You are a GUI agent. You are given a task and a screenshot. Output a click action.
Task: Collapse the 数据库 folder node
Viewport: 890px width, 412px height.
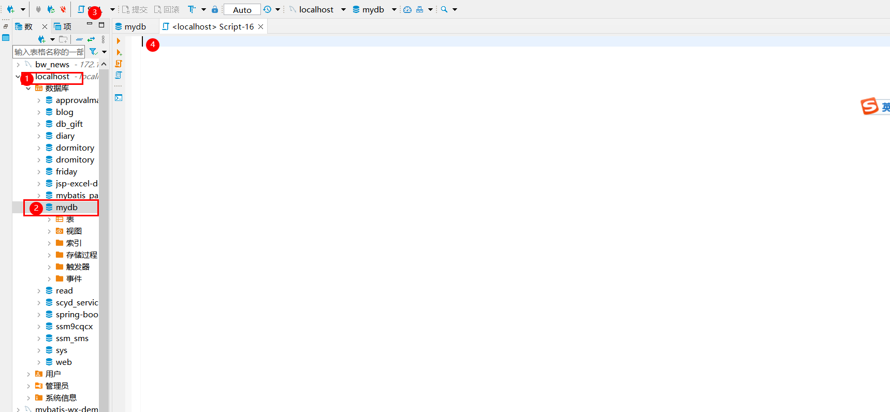28,89
